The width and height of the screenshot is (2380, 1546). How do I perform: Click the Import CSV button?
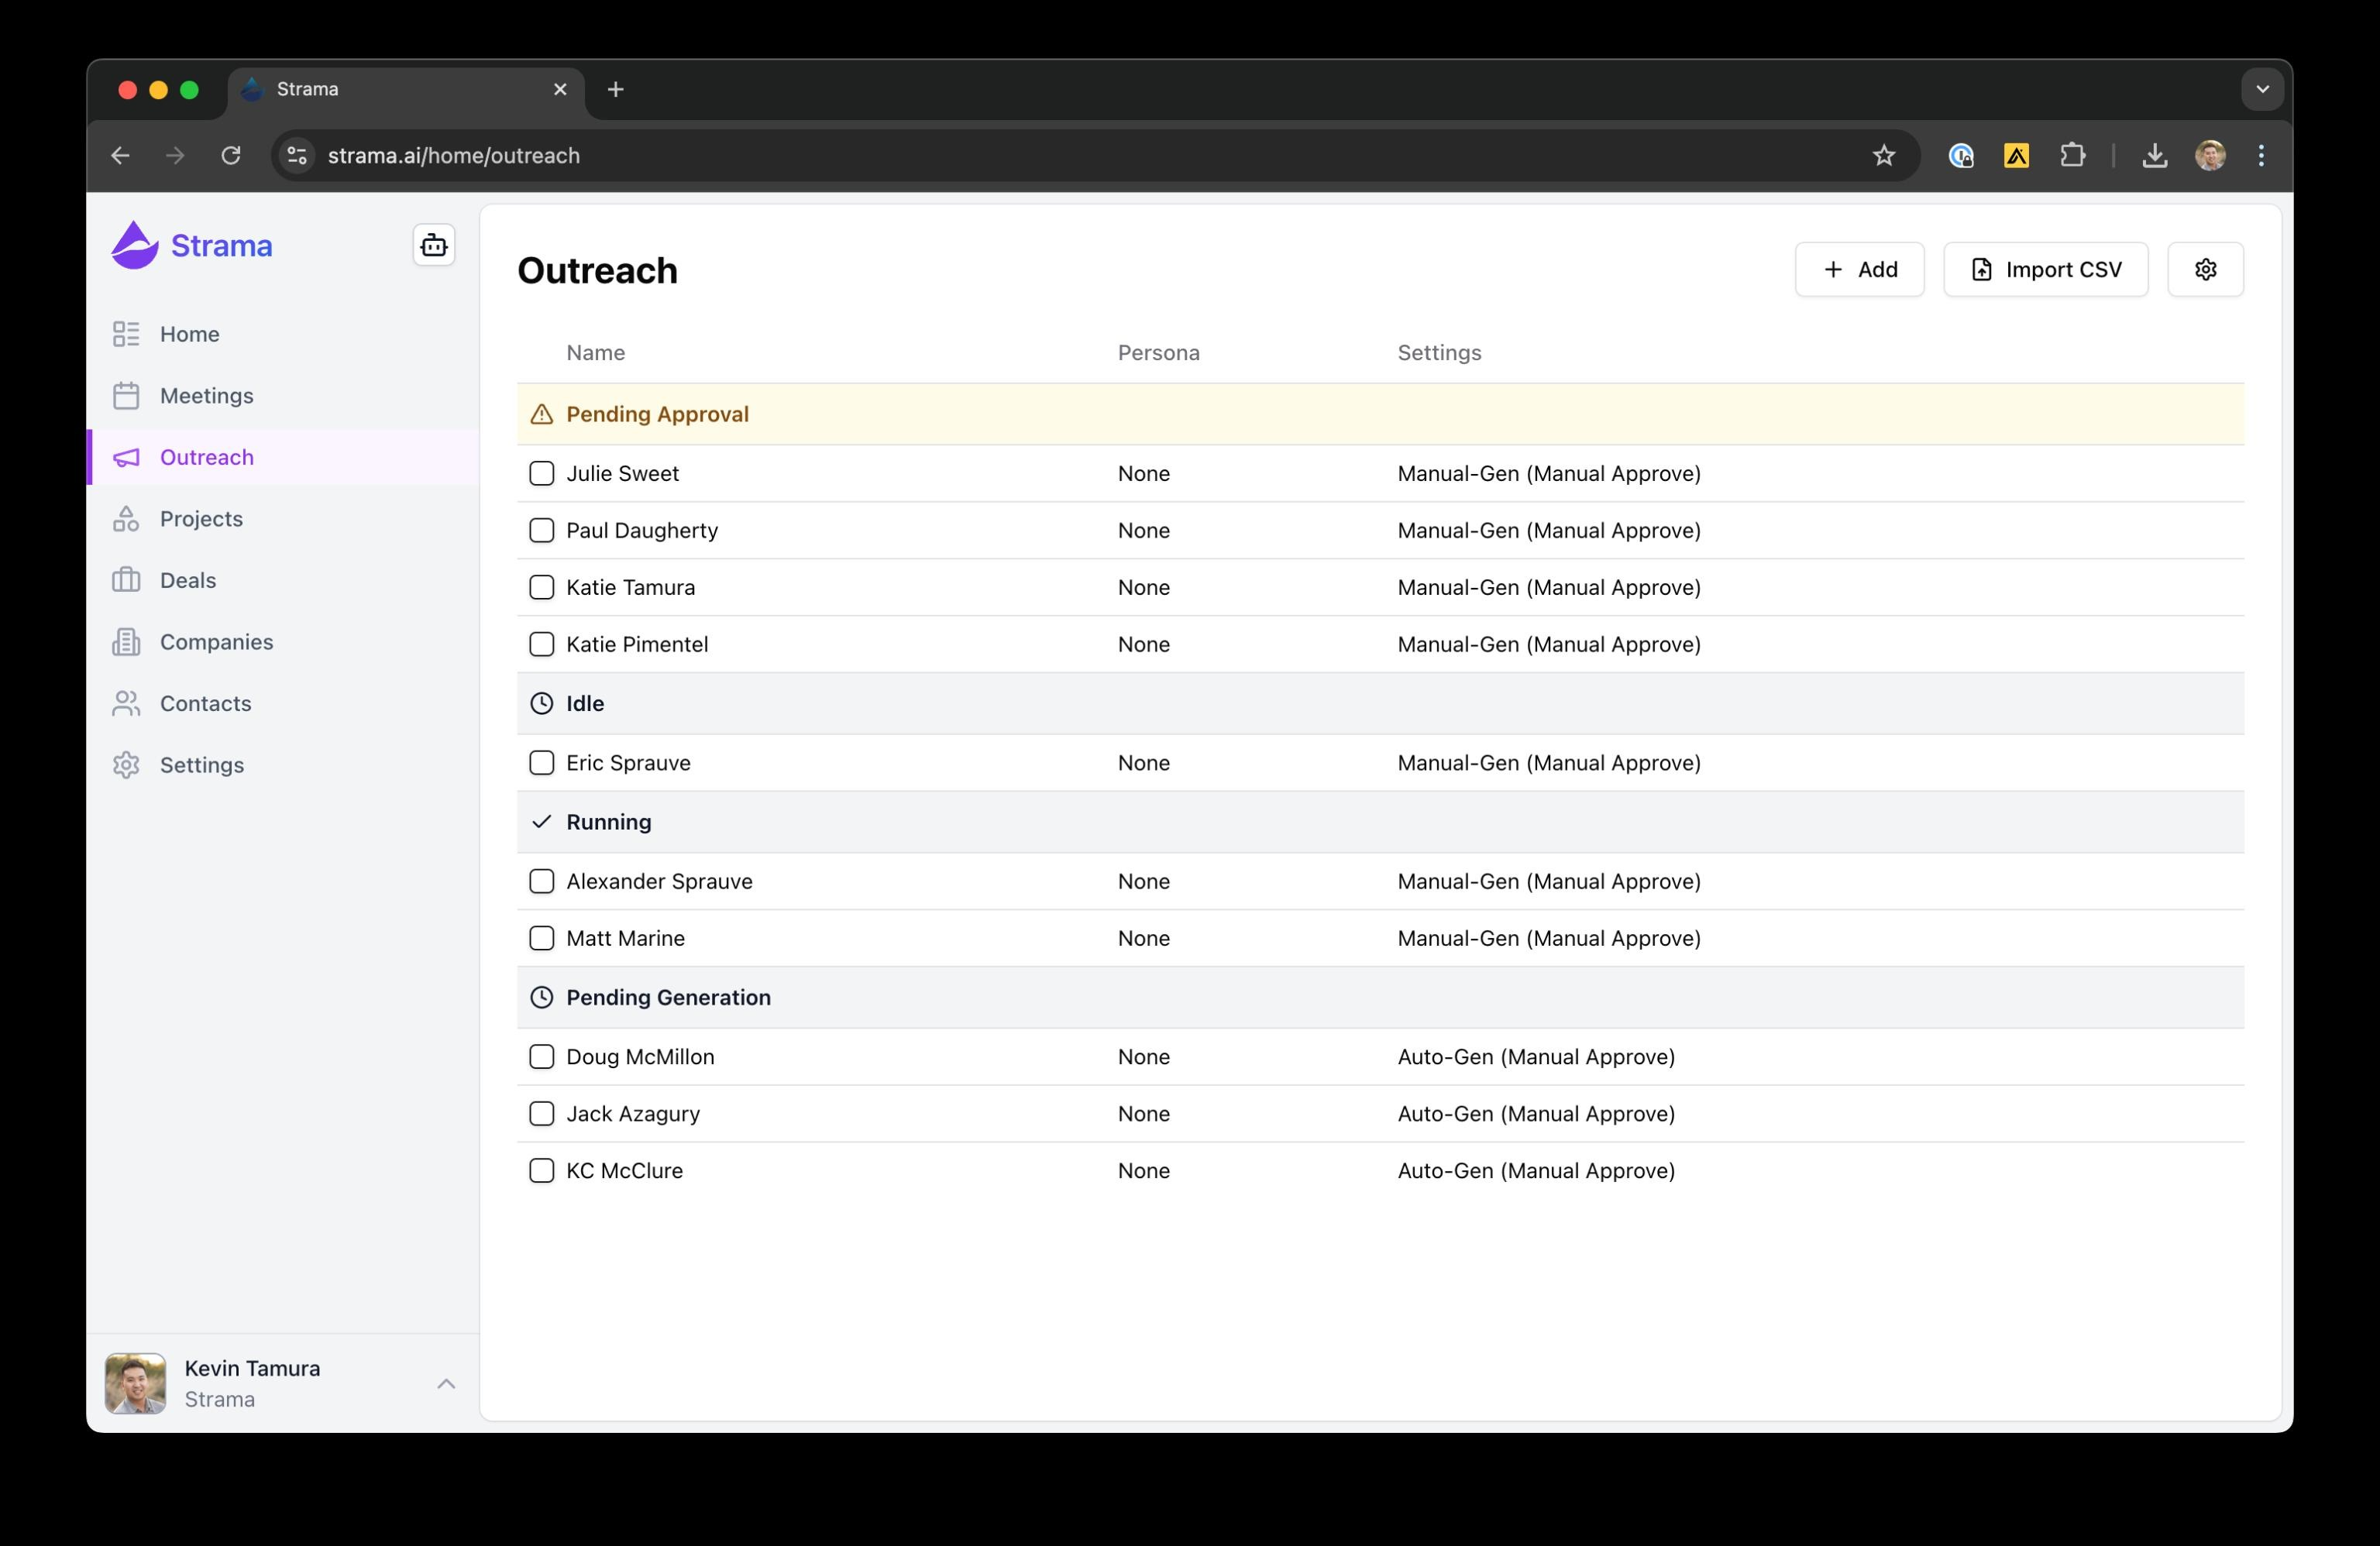click(x=2045, y=269)
